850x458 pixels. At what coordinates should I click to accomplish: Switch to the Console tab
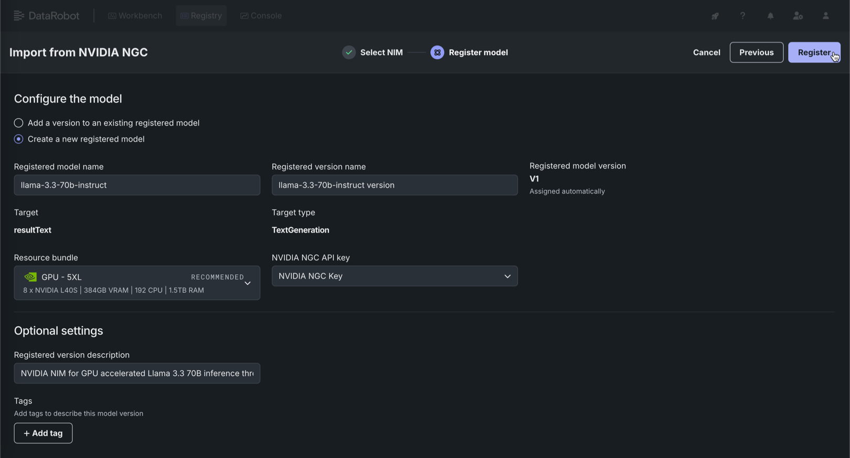(x=261, y=16)
